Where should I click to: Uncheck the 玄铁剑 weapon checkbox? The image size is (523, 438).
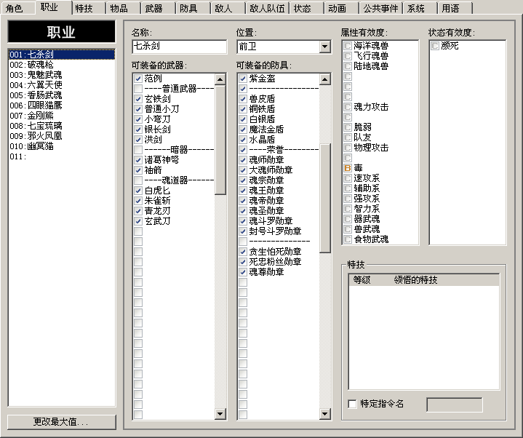click(x=138, y=99)
